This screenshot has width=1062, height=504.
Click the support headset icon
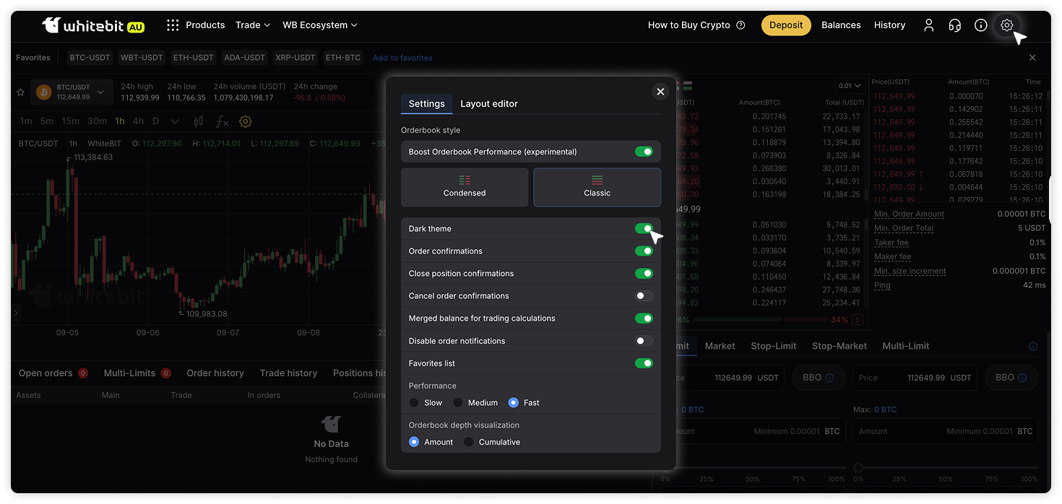(x=954, y=25)
